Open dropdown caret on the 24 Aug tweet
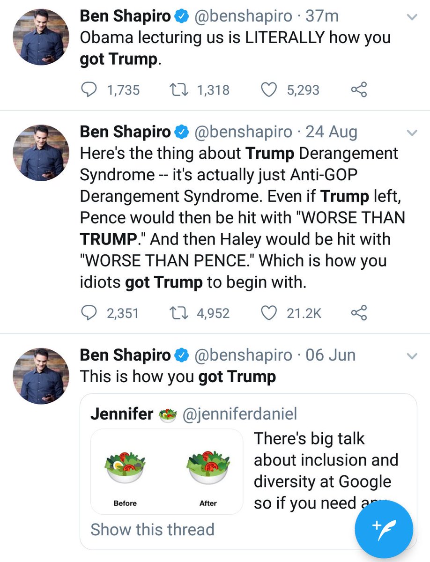The width and height of the screenshot is (430, 562). tap(412, 133)
